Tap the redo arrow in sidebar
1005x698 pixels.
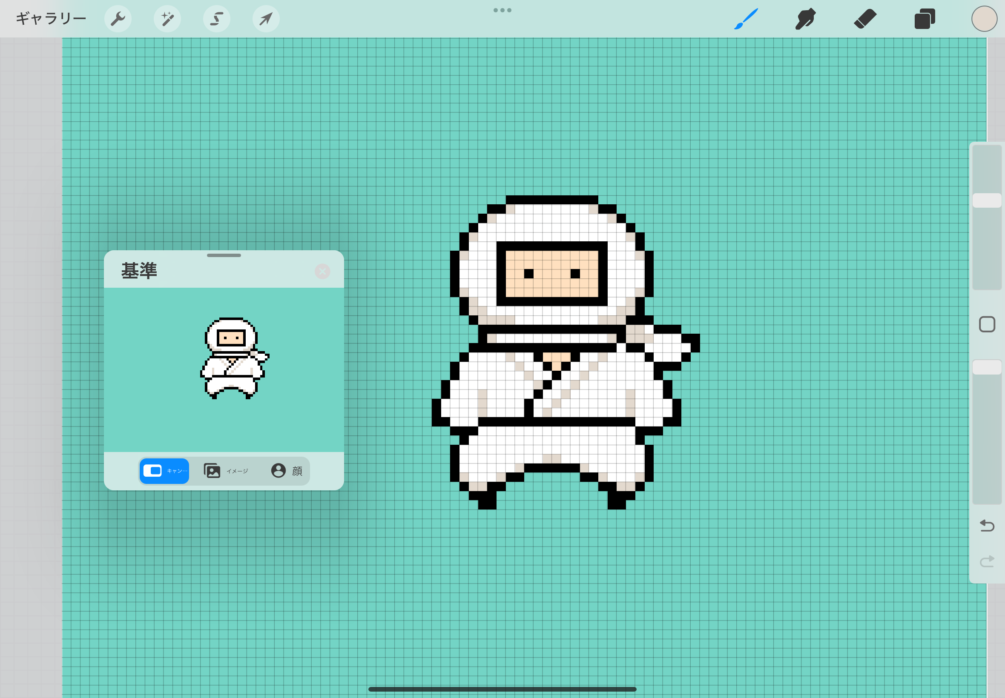(987, 561)
